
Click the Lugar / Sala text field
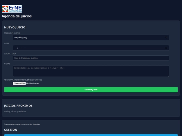(91, 58)
